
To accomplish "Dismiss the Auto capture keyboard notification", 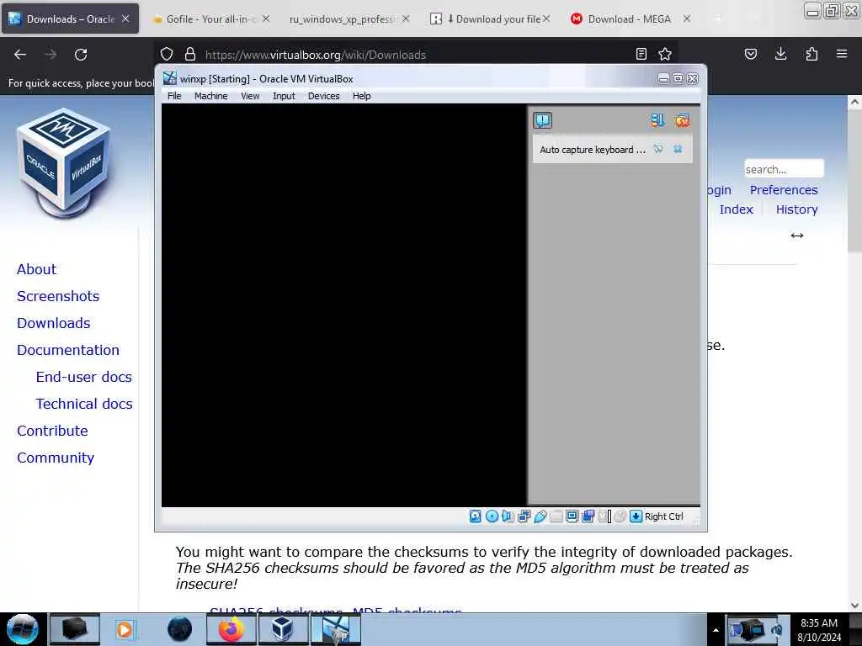I will 678,149.
